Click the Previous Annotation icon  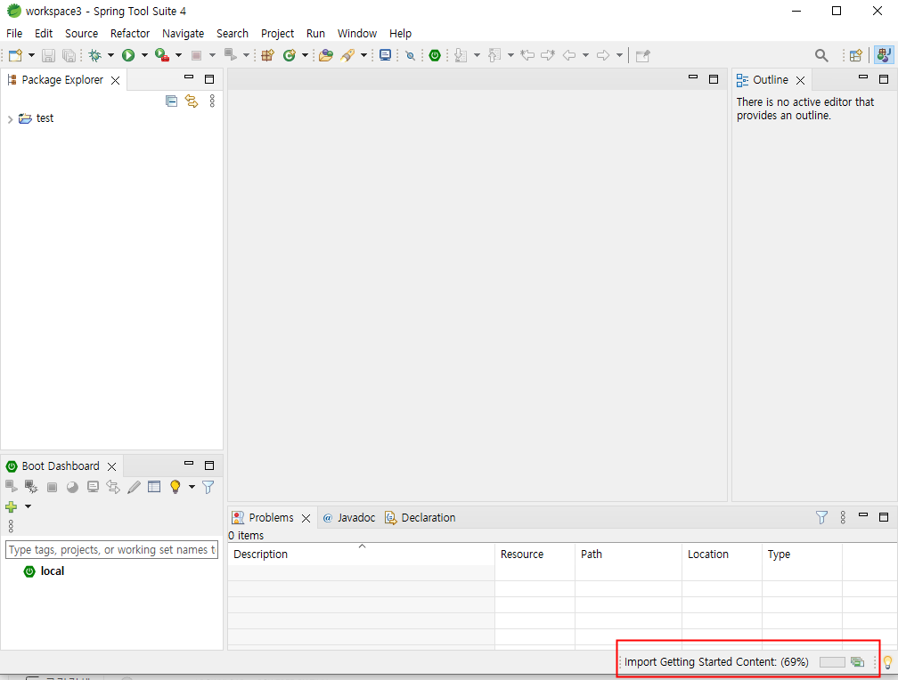coord(494,55)
